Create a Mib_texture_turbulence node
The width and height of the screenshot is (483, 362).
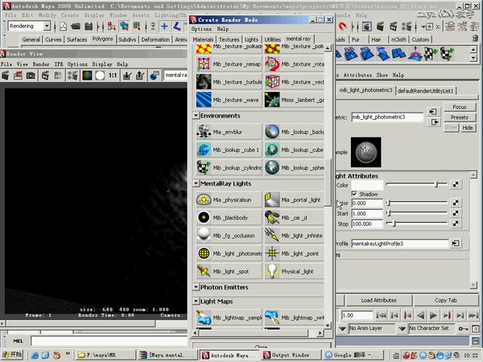tap(229, 82)
